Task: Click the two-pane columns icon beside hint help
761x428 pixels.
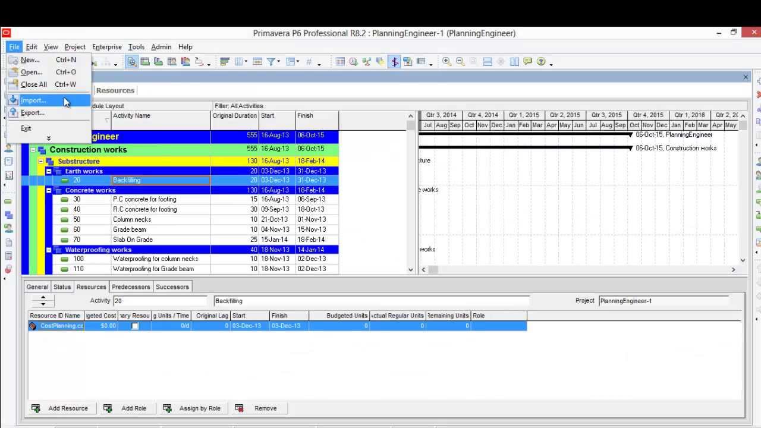Action: pos(514,62)
